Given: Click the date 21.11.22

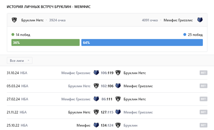Looking at the screenshot, I should pyautogui.click(x=12, y=112).
